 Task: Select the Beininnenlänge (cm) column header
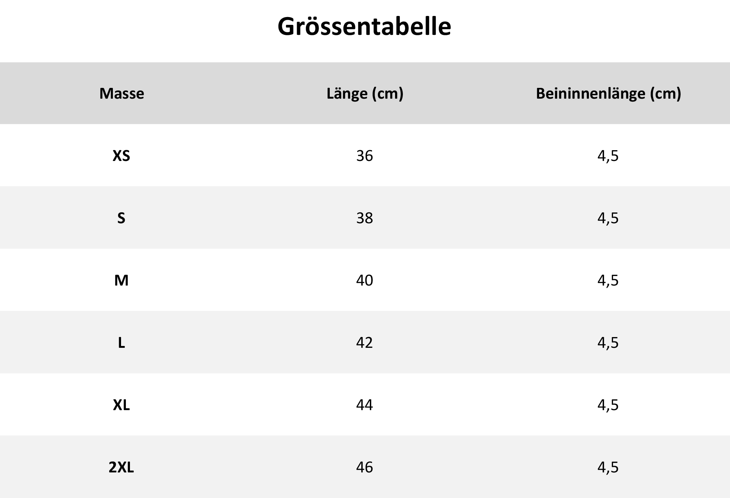608,93
